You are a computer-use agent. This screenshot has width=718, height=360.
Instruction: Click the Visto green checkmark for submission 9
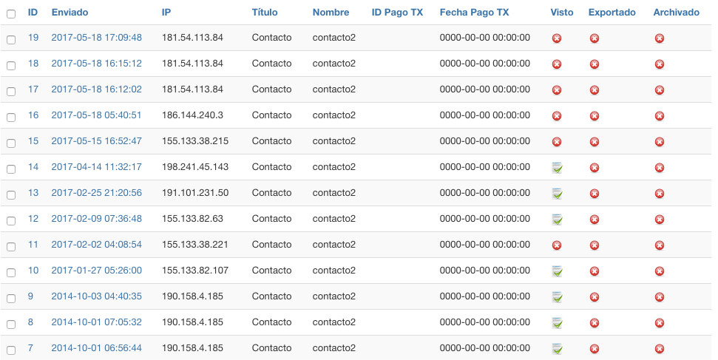pos(557,297)
